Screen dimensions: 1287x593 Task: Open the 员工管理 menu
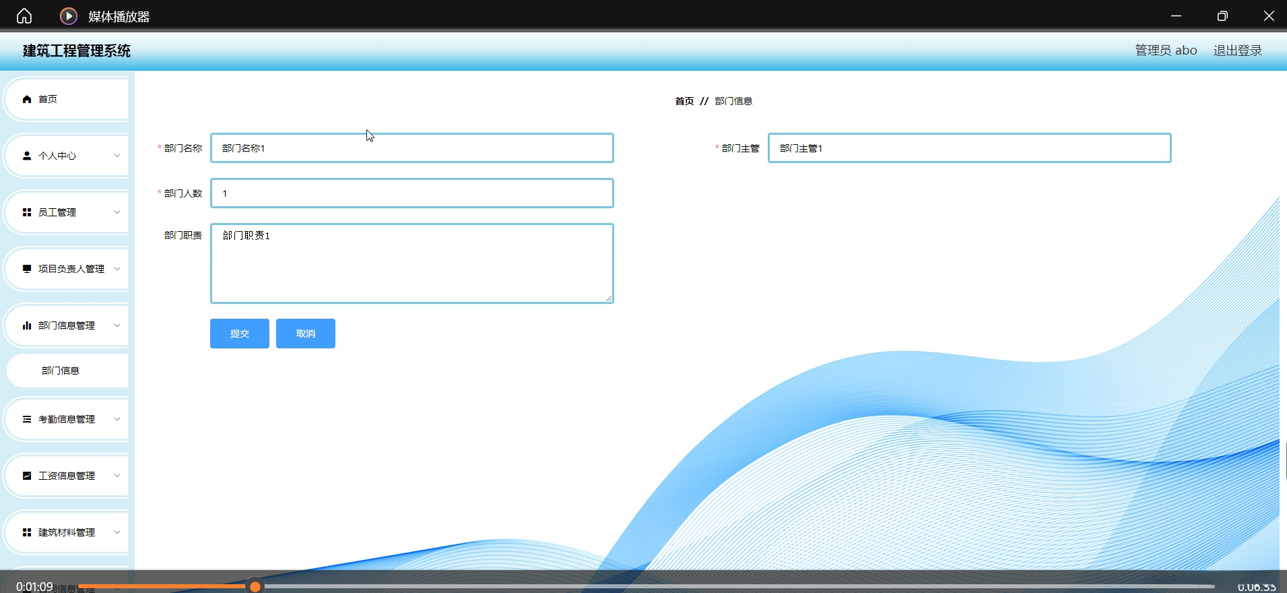66,212
